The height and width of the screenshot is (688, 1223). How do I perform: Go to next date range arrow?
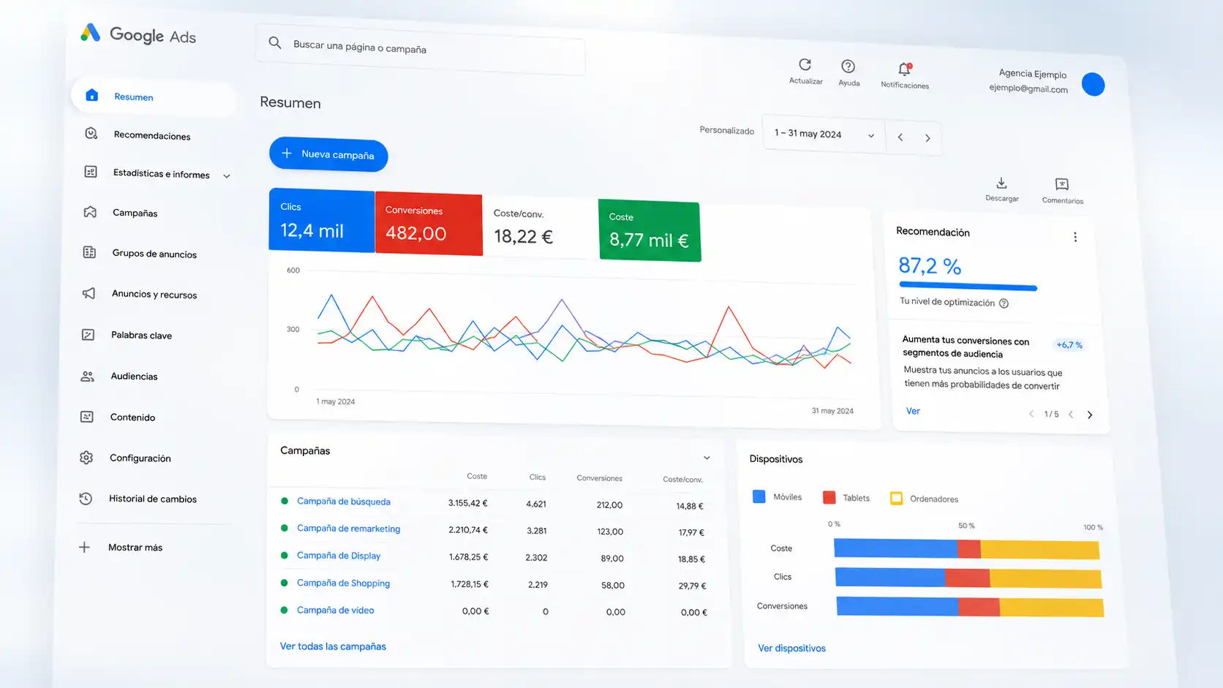pos(927,137)
